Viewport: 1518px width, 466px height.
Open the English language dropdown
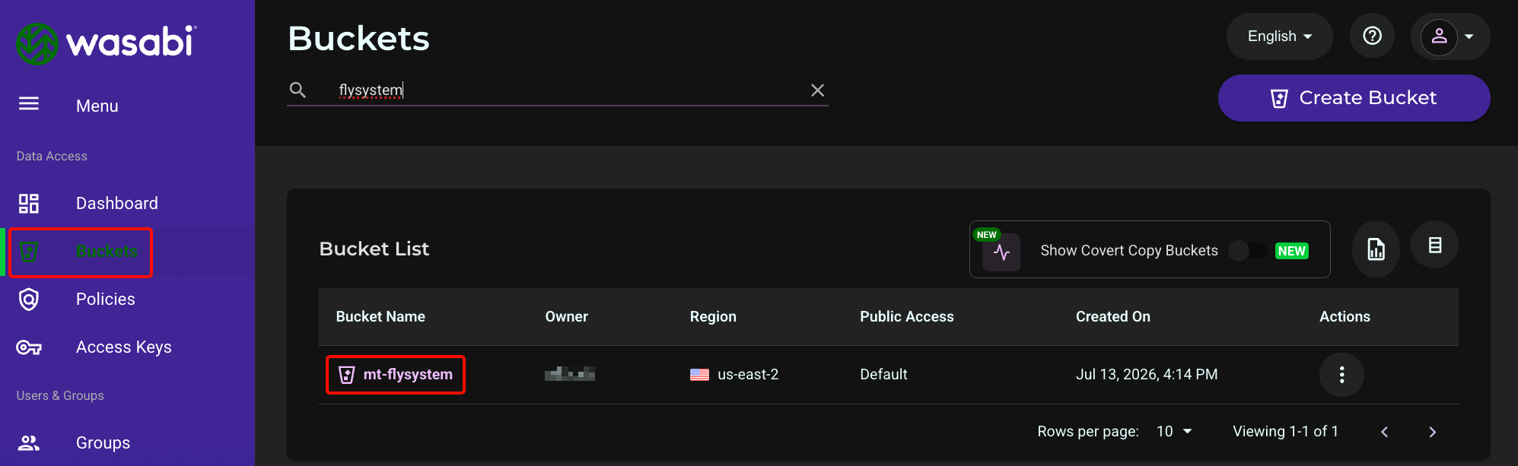tap(1279, 36)
